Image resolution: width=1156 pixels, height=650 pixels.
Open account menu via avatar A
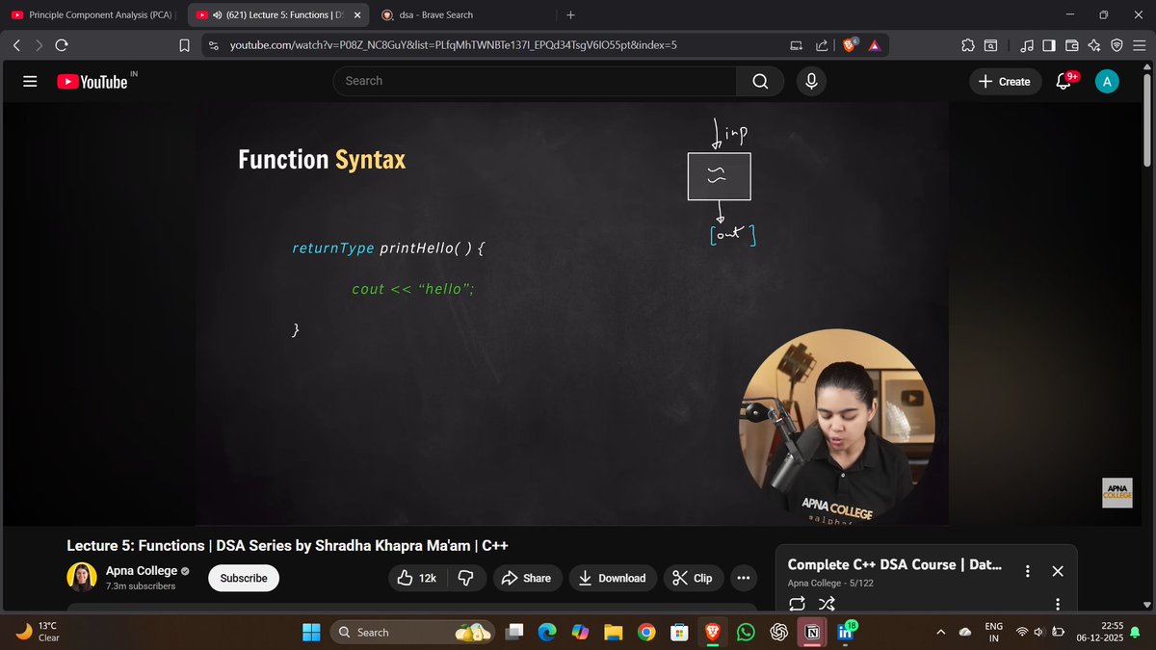(1107, 82)
